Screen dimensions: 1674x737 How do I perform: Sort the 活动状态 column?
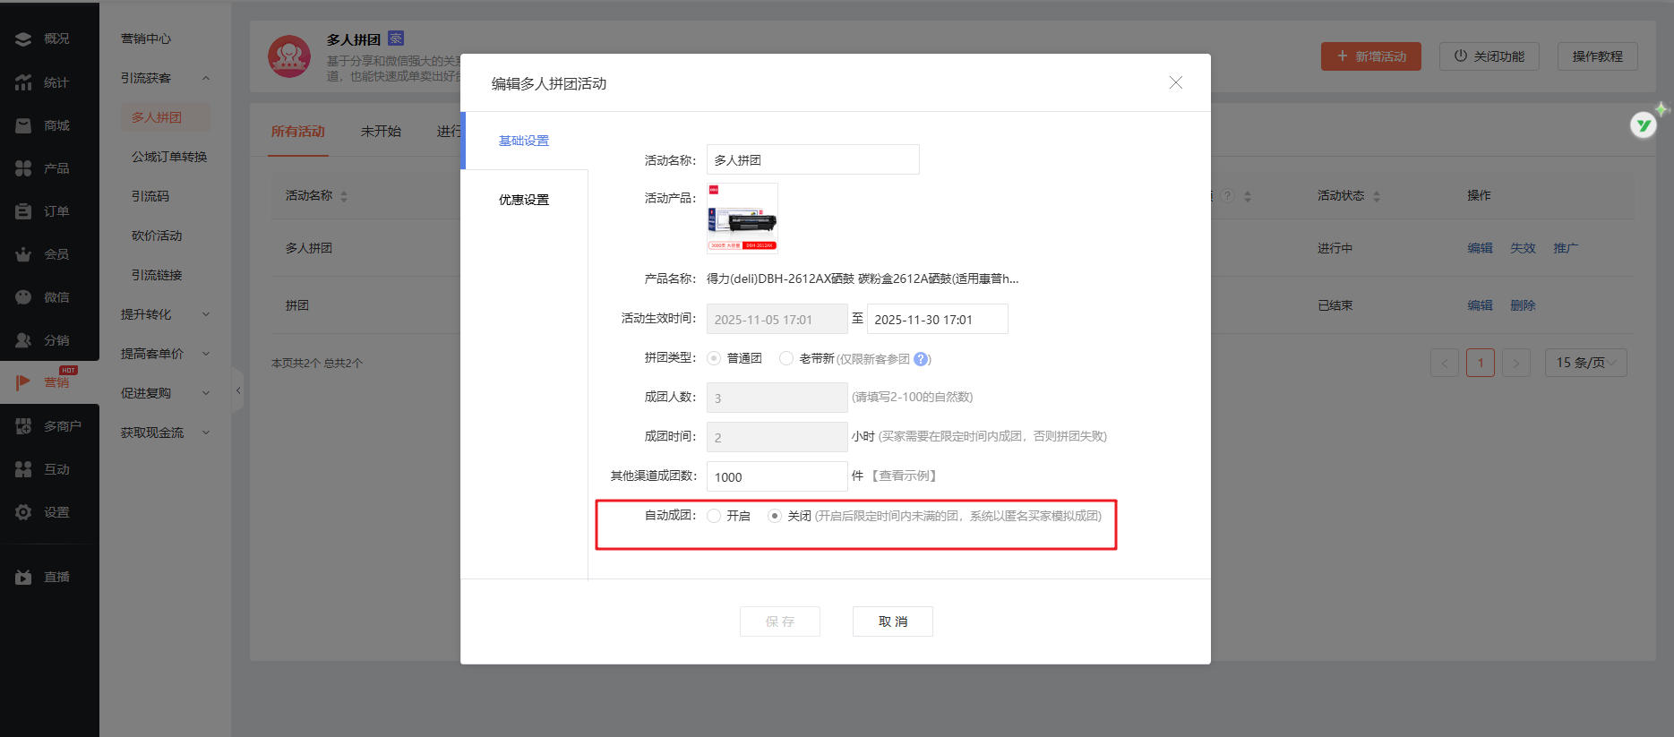[x=1377, y=196]
